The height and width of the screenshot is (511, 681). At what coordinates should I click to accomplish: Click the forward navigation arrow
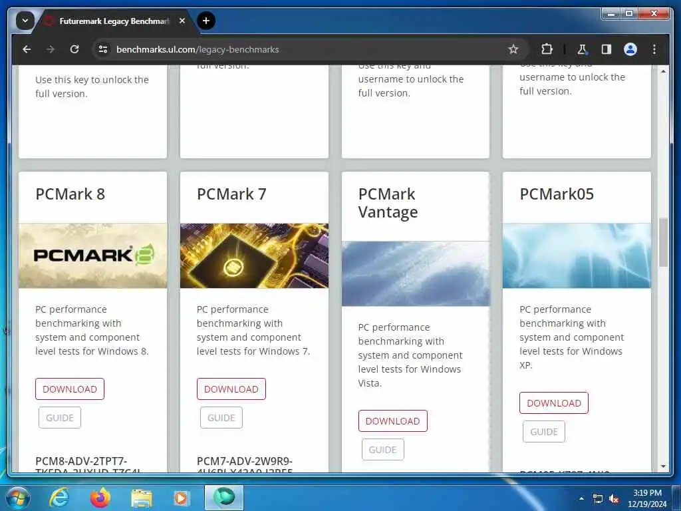tap(51, 49)
